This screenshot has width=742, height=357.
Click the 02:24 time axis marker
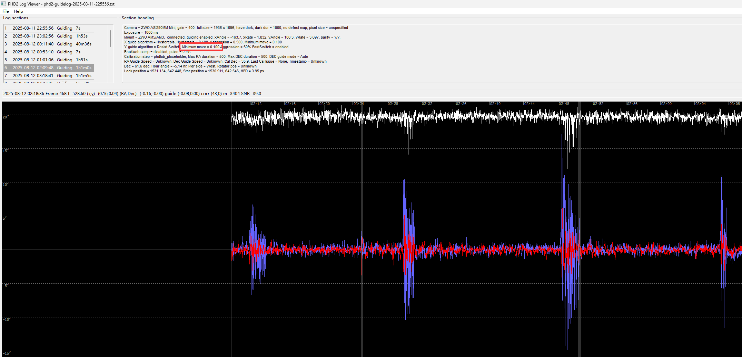[x=358, y=104]
